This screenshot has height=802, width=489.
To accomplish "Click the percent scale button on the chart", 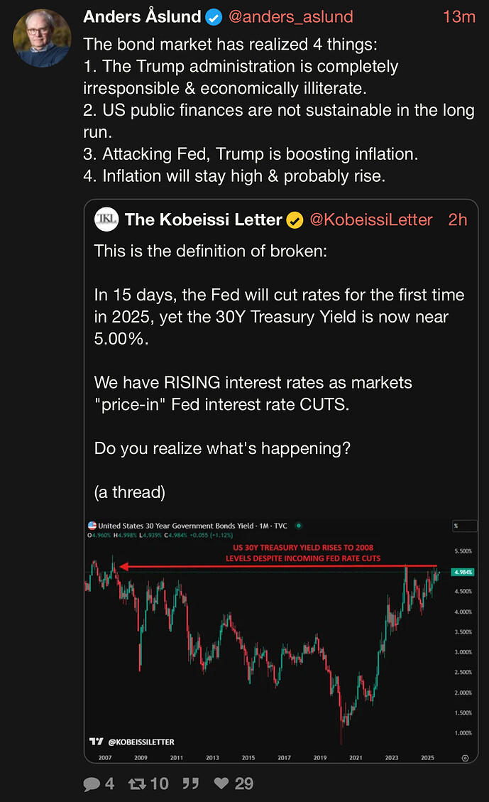I will 456,526.
